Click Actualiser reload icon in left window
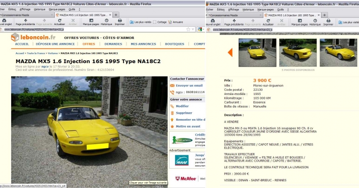The image size is (359, 188). [60, 21]
